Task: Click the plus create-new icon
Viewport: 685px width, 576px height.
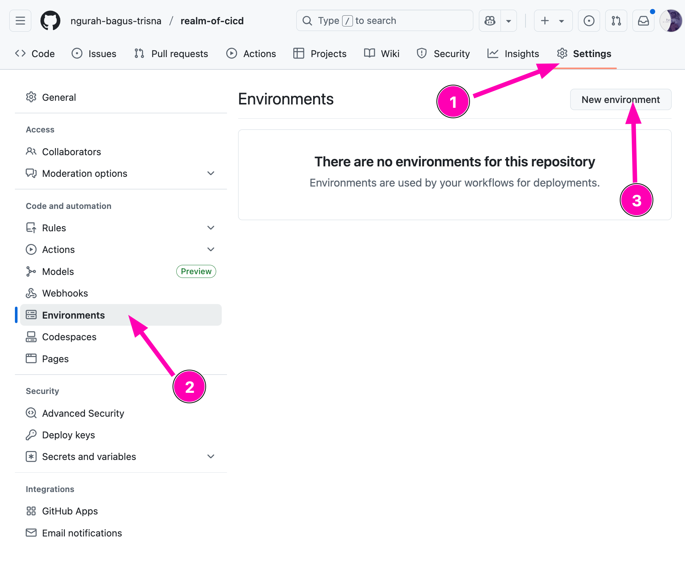Action: coord(545,21)
